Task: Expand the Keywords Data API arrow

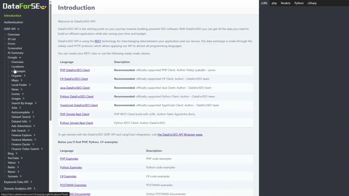Action: coord(31,182)
